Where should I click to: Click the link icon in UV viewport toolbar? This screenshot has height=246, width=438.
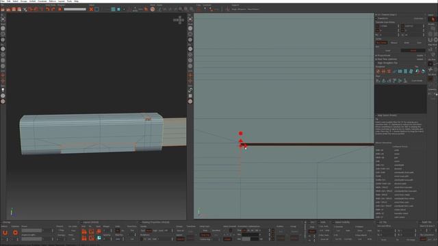(190, 90)
